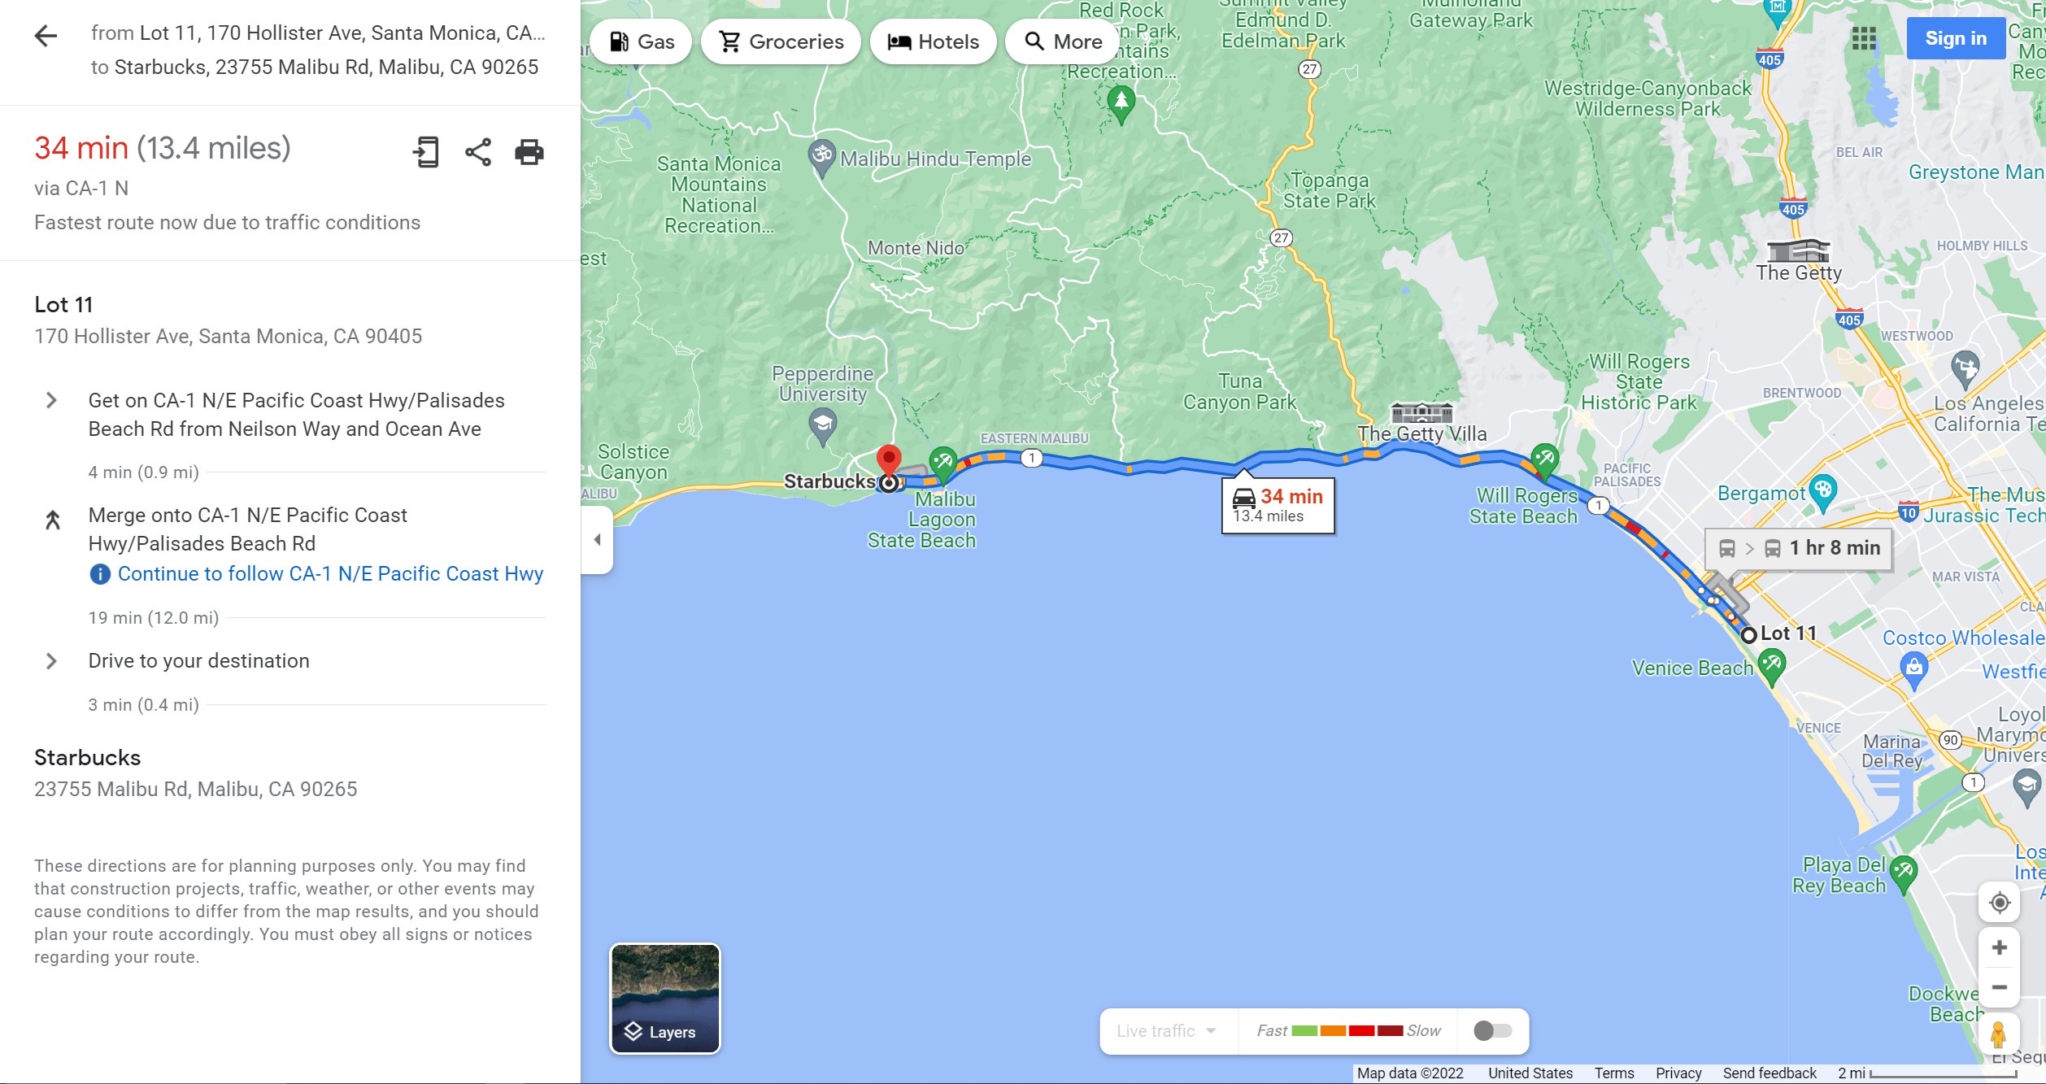The width and height of the screenshot is (2046, 1084).
Task: Click the Will Rogers State Beach marker
Action: click(1544, 461)
